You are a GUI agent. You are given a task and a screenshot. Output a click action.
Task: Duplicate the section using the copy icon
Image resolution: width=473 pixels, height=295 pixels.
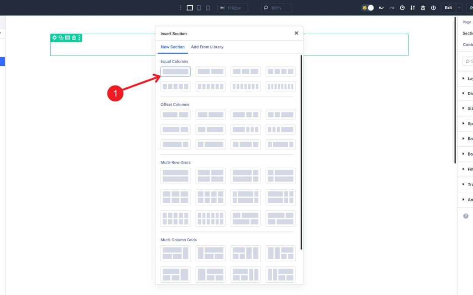pos(60,38)
